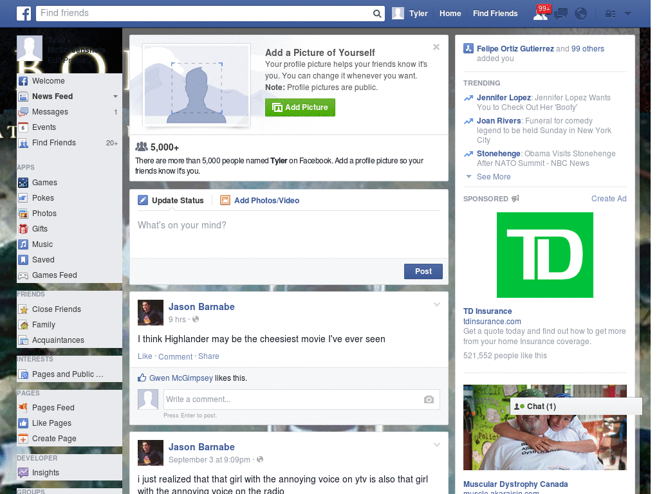Open options chevron on September 3 post
659x494 pixels.
pos(437,444)
